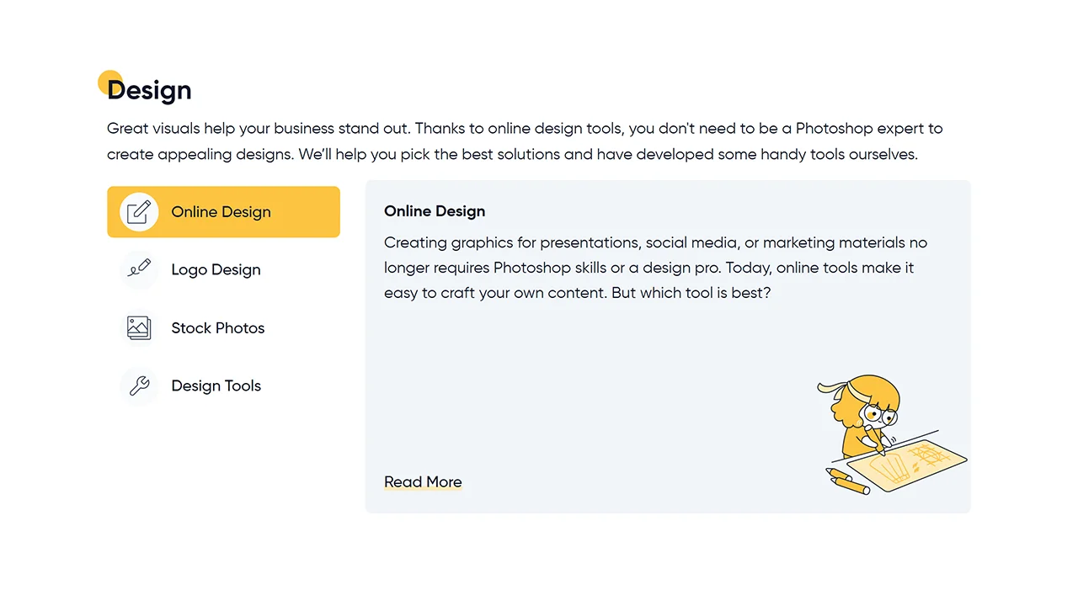1078x606 pixels.
Task: Open the Read More link
Action: pos(423,481)
